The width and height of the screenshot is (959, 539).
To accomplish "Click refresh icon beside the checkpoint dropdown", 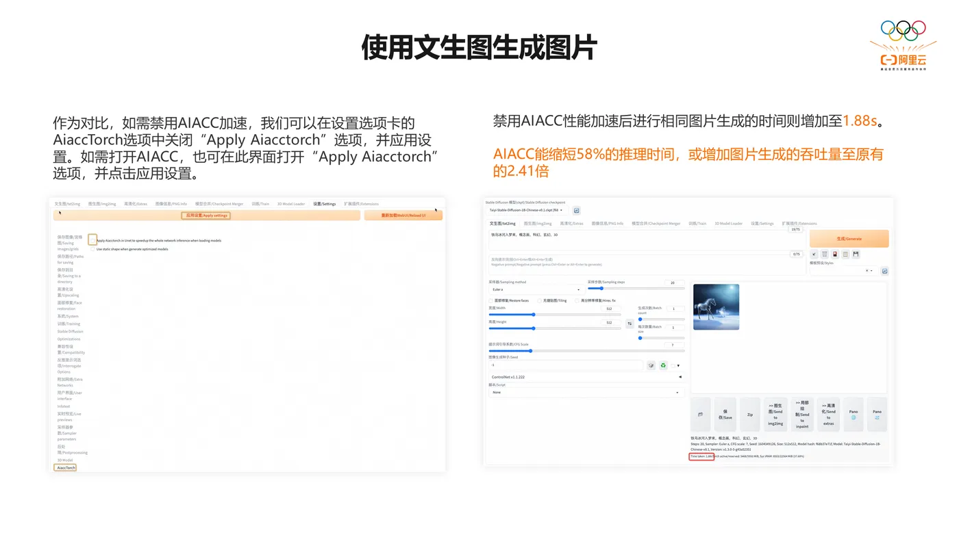I will coord(576,211).
